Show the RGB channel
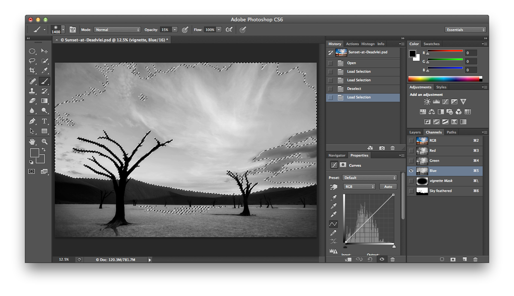 point(411,141)
